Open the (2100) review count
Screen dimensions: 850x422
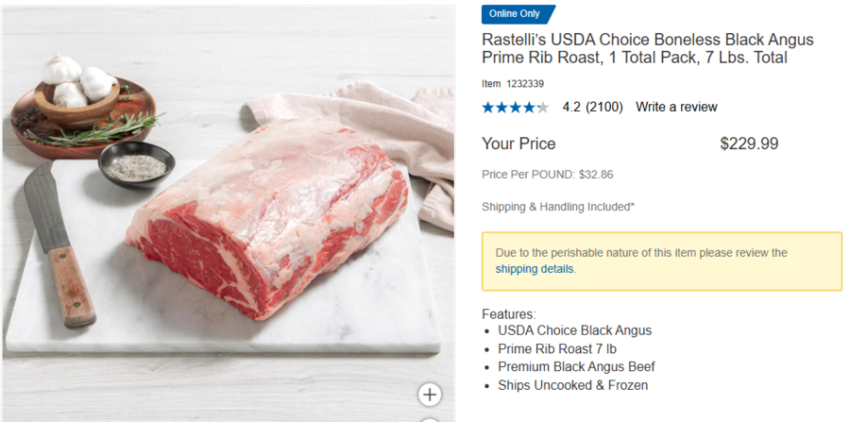coord(604,107)
